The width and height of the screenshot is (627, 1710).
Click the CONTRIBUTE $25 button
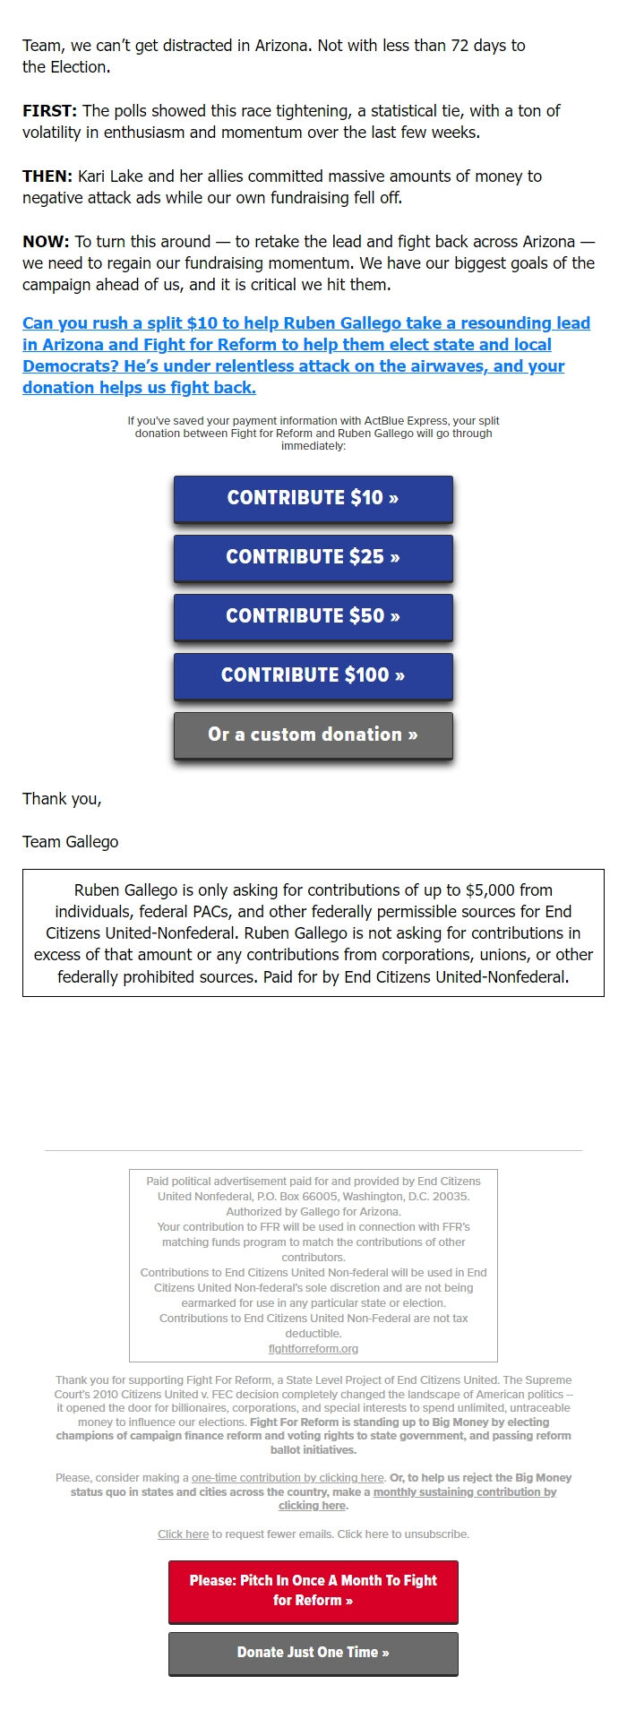point(313,557)
